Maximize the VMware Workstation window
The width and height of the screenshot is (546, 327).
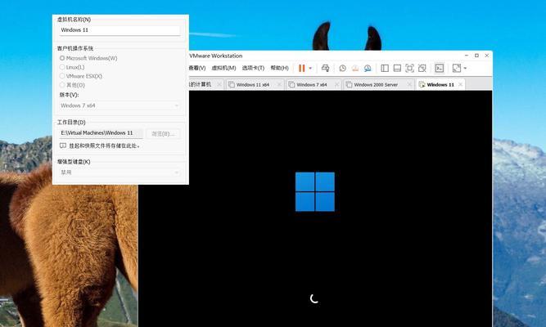tap(476, 56)
